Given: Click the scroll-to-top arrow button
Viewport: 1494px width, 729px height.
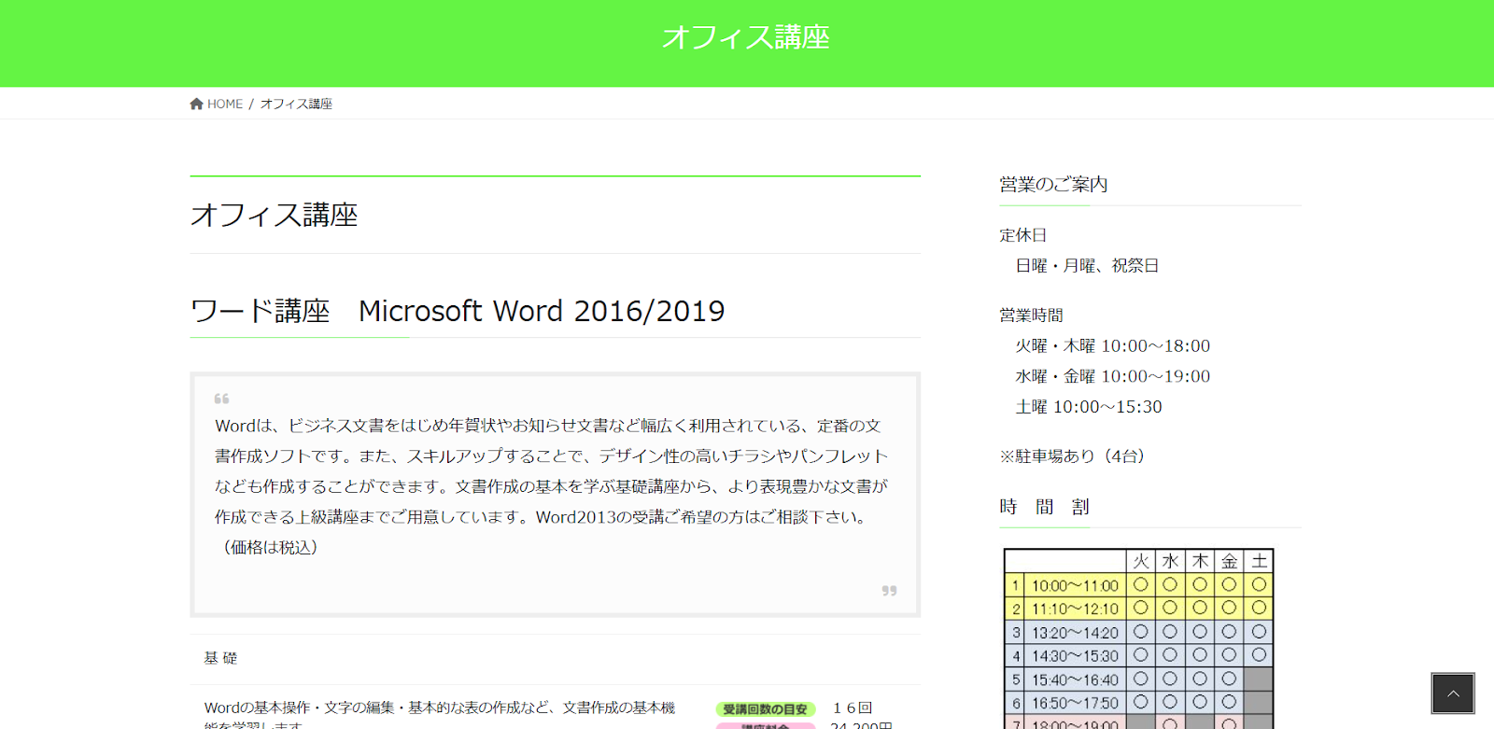Looking at the screenshot, I should (1453, 694).
